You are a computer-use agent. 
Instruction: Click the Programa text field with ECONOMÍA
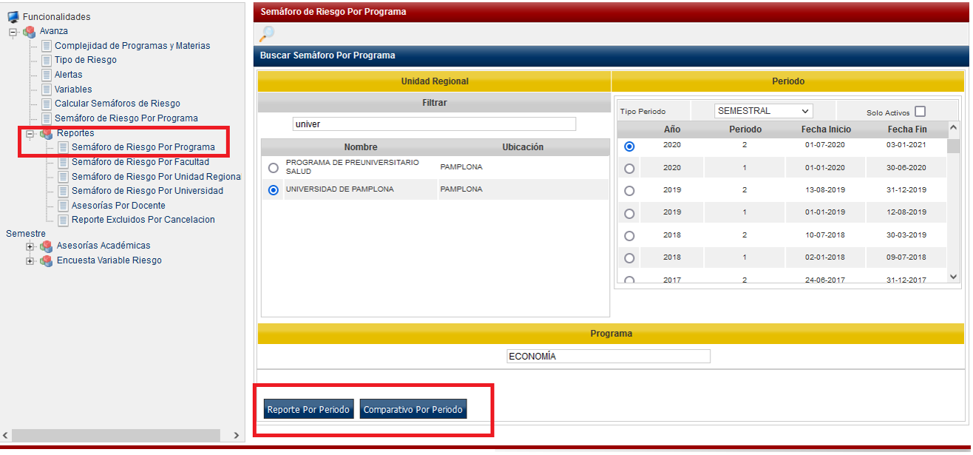[x=608, y=357]
